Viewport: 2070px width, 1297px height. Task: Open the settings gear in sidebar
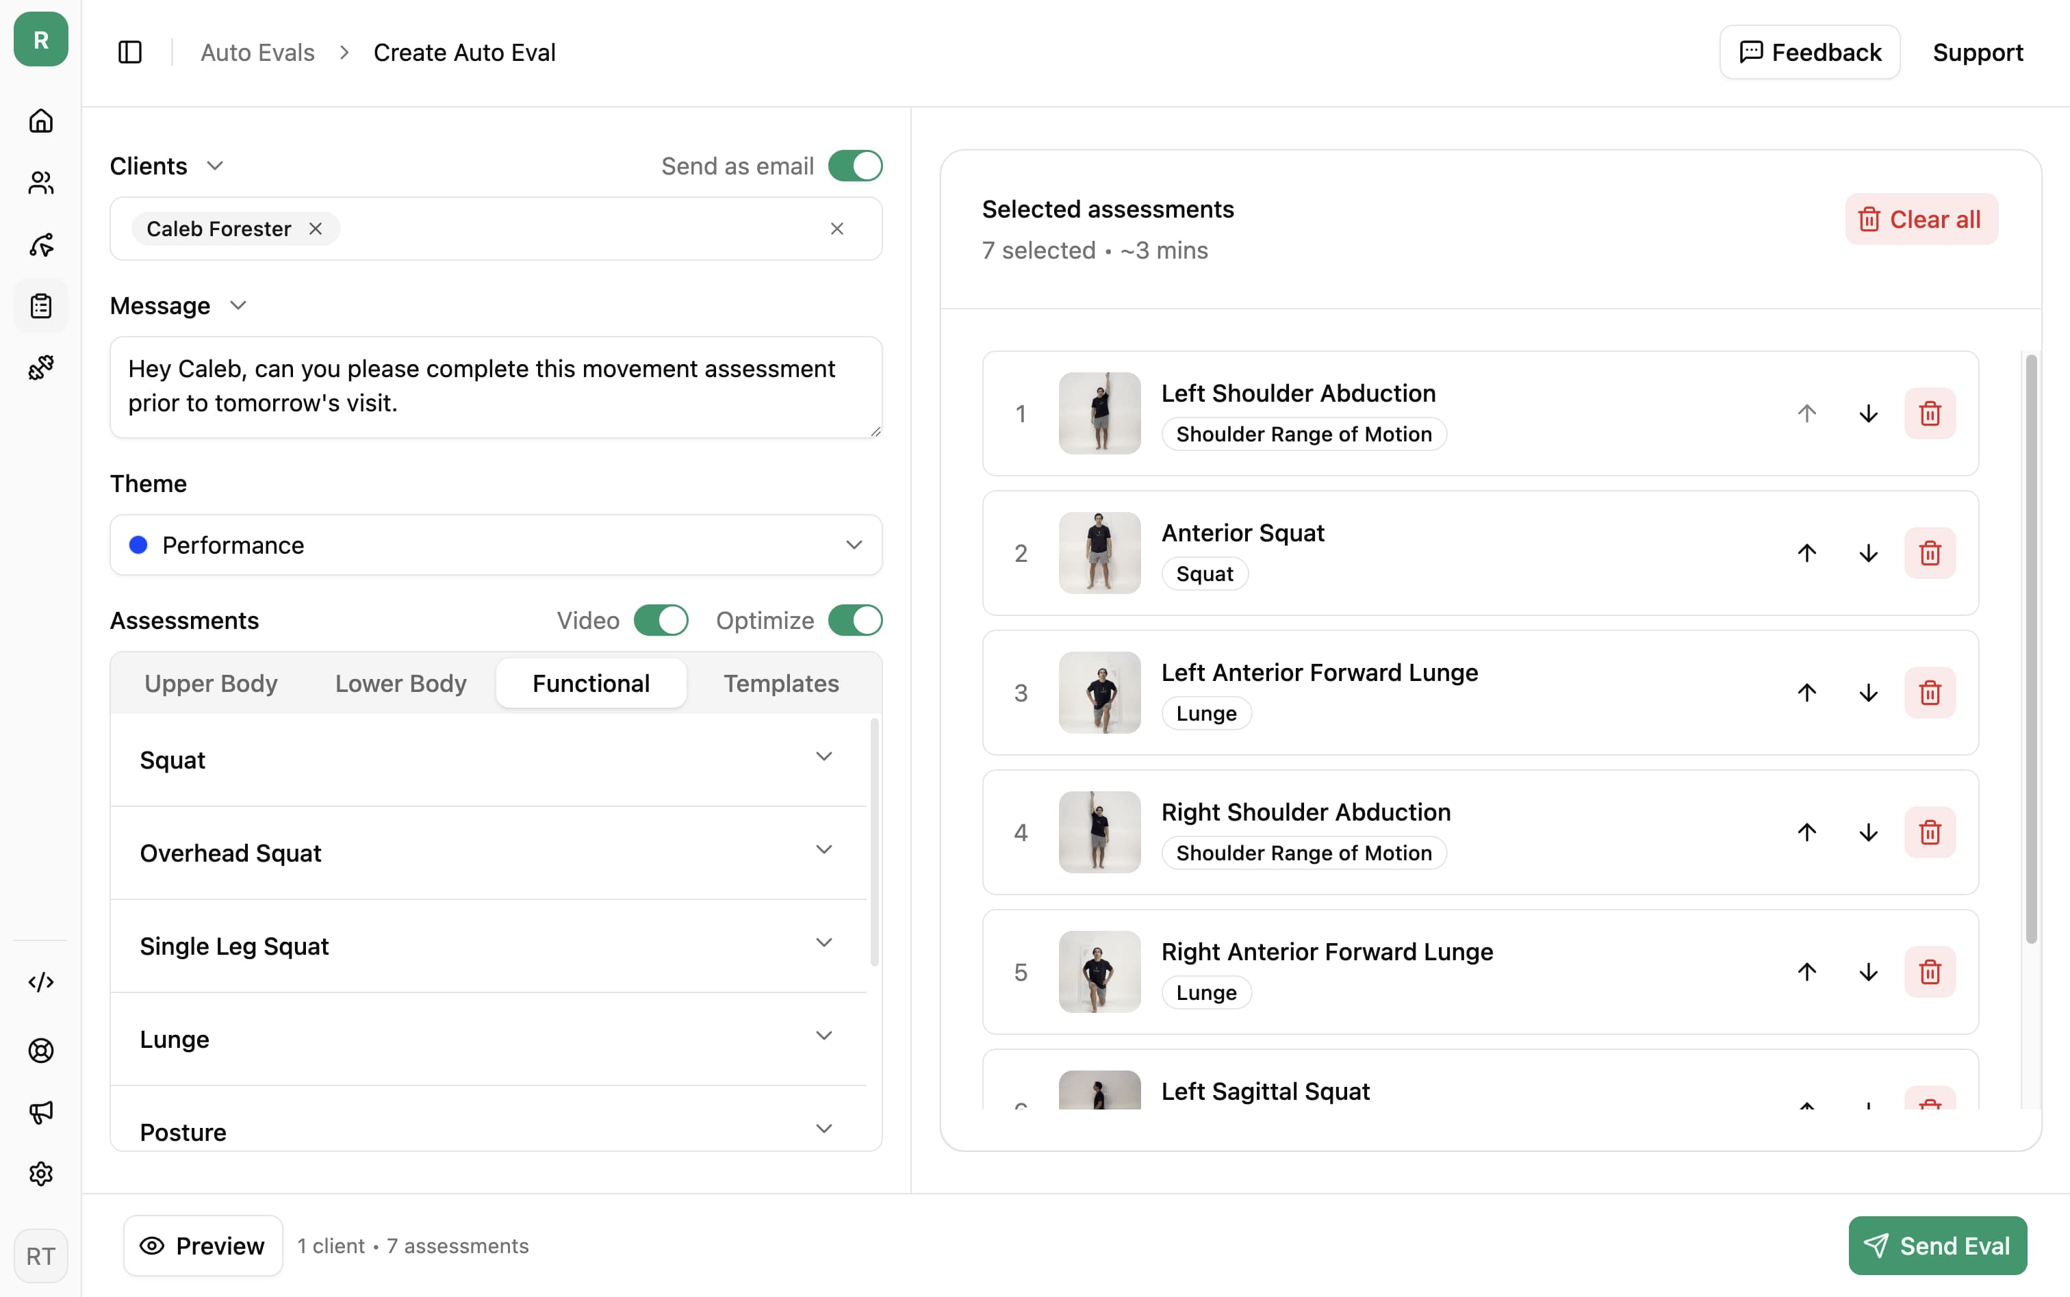(40, 1174)
